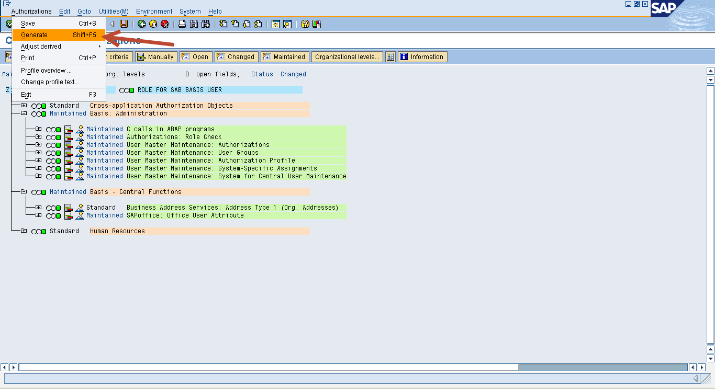Select Generate in the Authorizations menu
This screenshot has height=389, width=715.
(x=59, y=35)
